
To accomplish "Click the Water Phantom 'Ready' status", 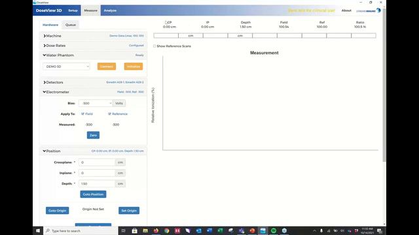I will click(139, 55).
